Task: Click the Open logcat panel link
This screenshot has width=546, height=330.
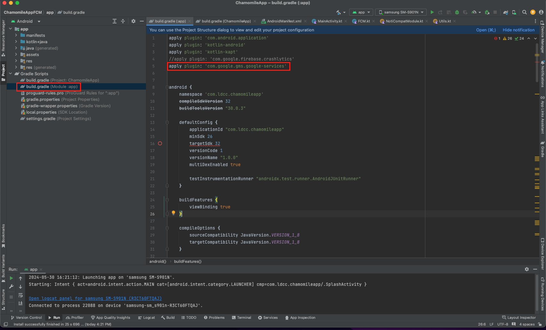Action: (x=95, y=298)
